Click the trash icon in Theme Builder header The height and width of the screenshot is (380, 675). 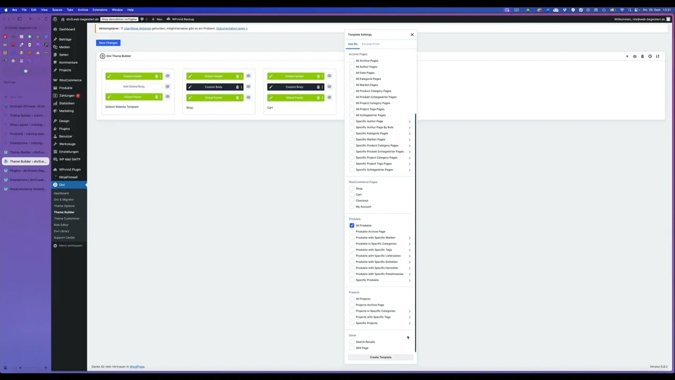pos(642,56)
